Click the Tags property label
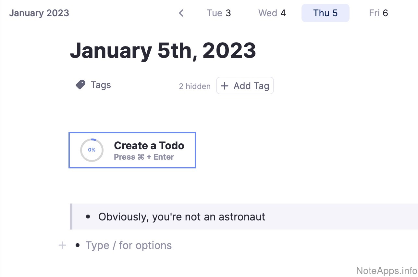Screen dimensions: 418x277 101,85
